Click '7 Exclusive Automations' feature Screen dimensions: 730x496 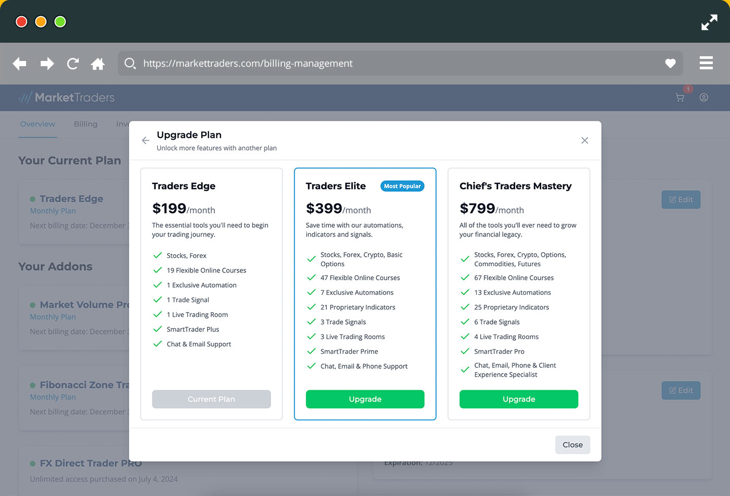point(357,293)
